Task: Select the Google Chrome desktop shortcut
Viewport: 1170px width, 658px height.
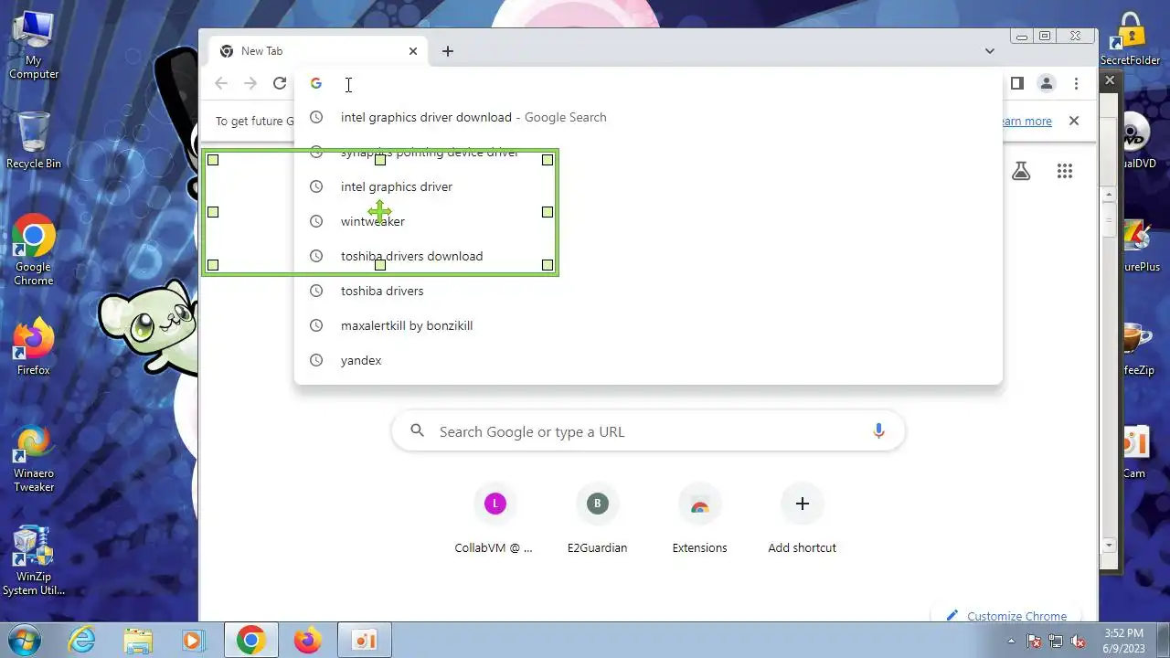Action: point(34,251)
